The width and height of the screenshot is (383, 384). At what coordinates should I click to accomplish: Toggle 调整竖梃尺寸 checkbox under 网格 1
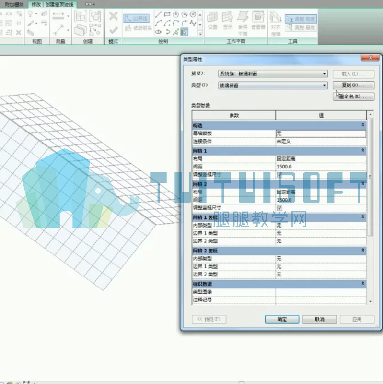(x=279, y=175)
